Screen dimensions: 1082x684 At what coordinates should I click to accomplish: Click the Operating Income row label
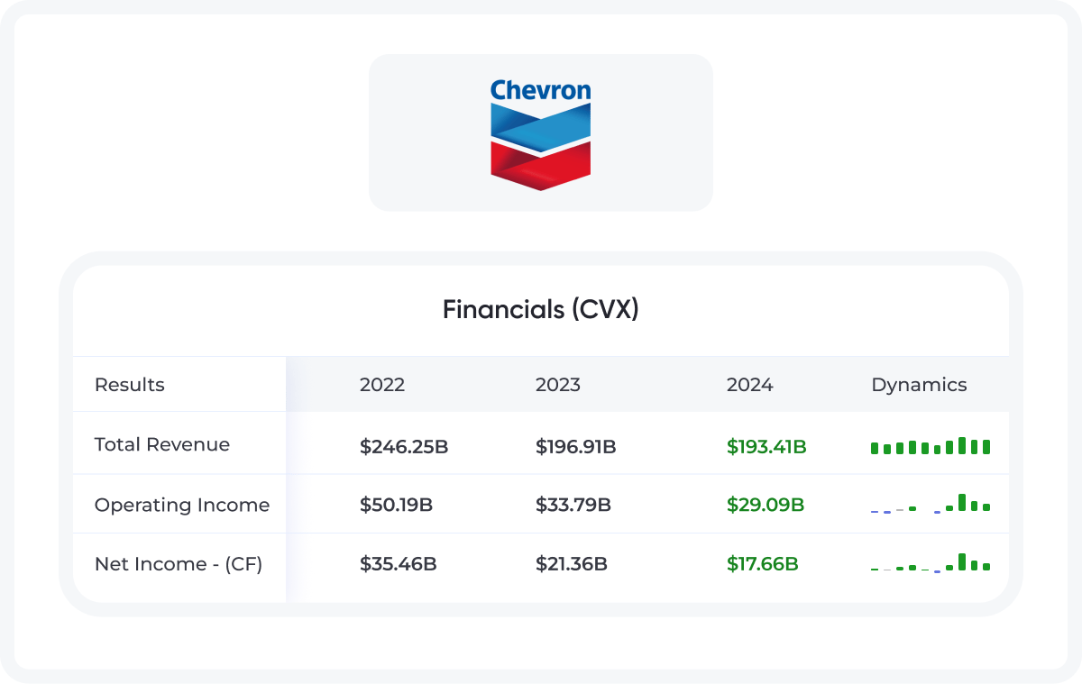pos(182,505)
